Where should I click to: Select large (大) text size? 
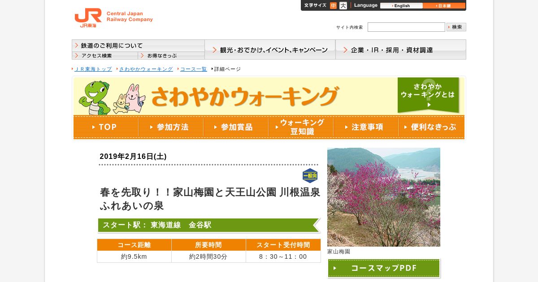(343, 5)
